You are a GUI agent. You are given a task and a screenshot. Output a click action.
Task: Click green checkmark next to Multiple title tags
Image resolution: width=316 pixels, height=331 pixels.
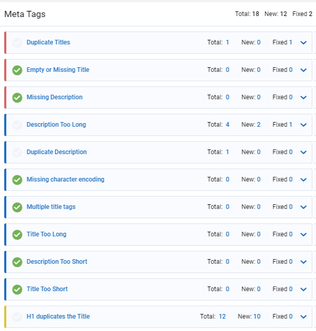click(17, 207)
